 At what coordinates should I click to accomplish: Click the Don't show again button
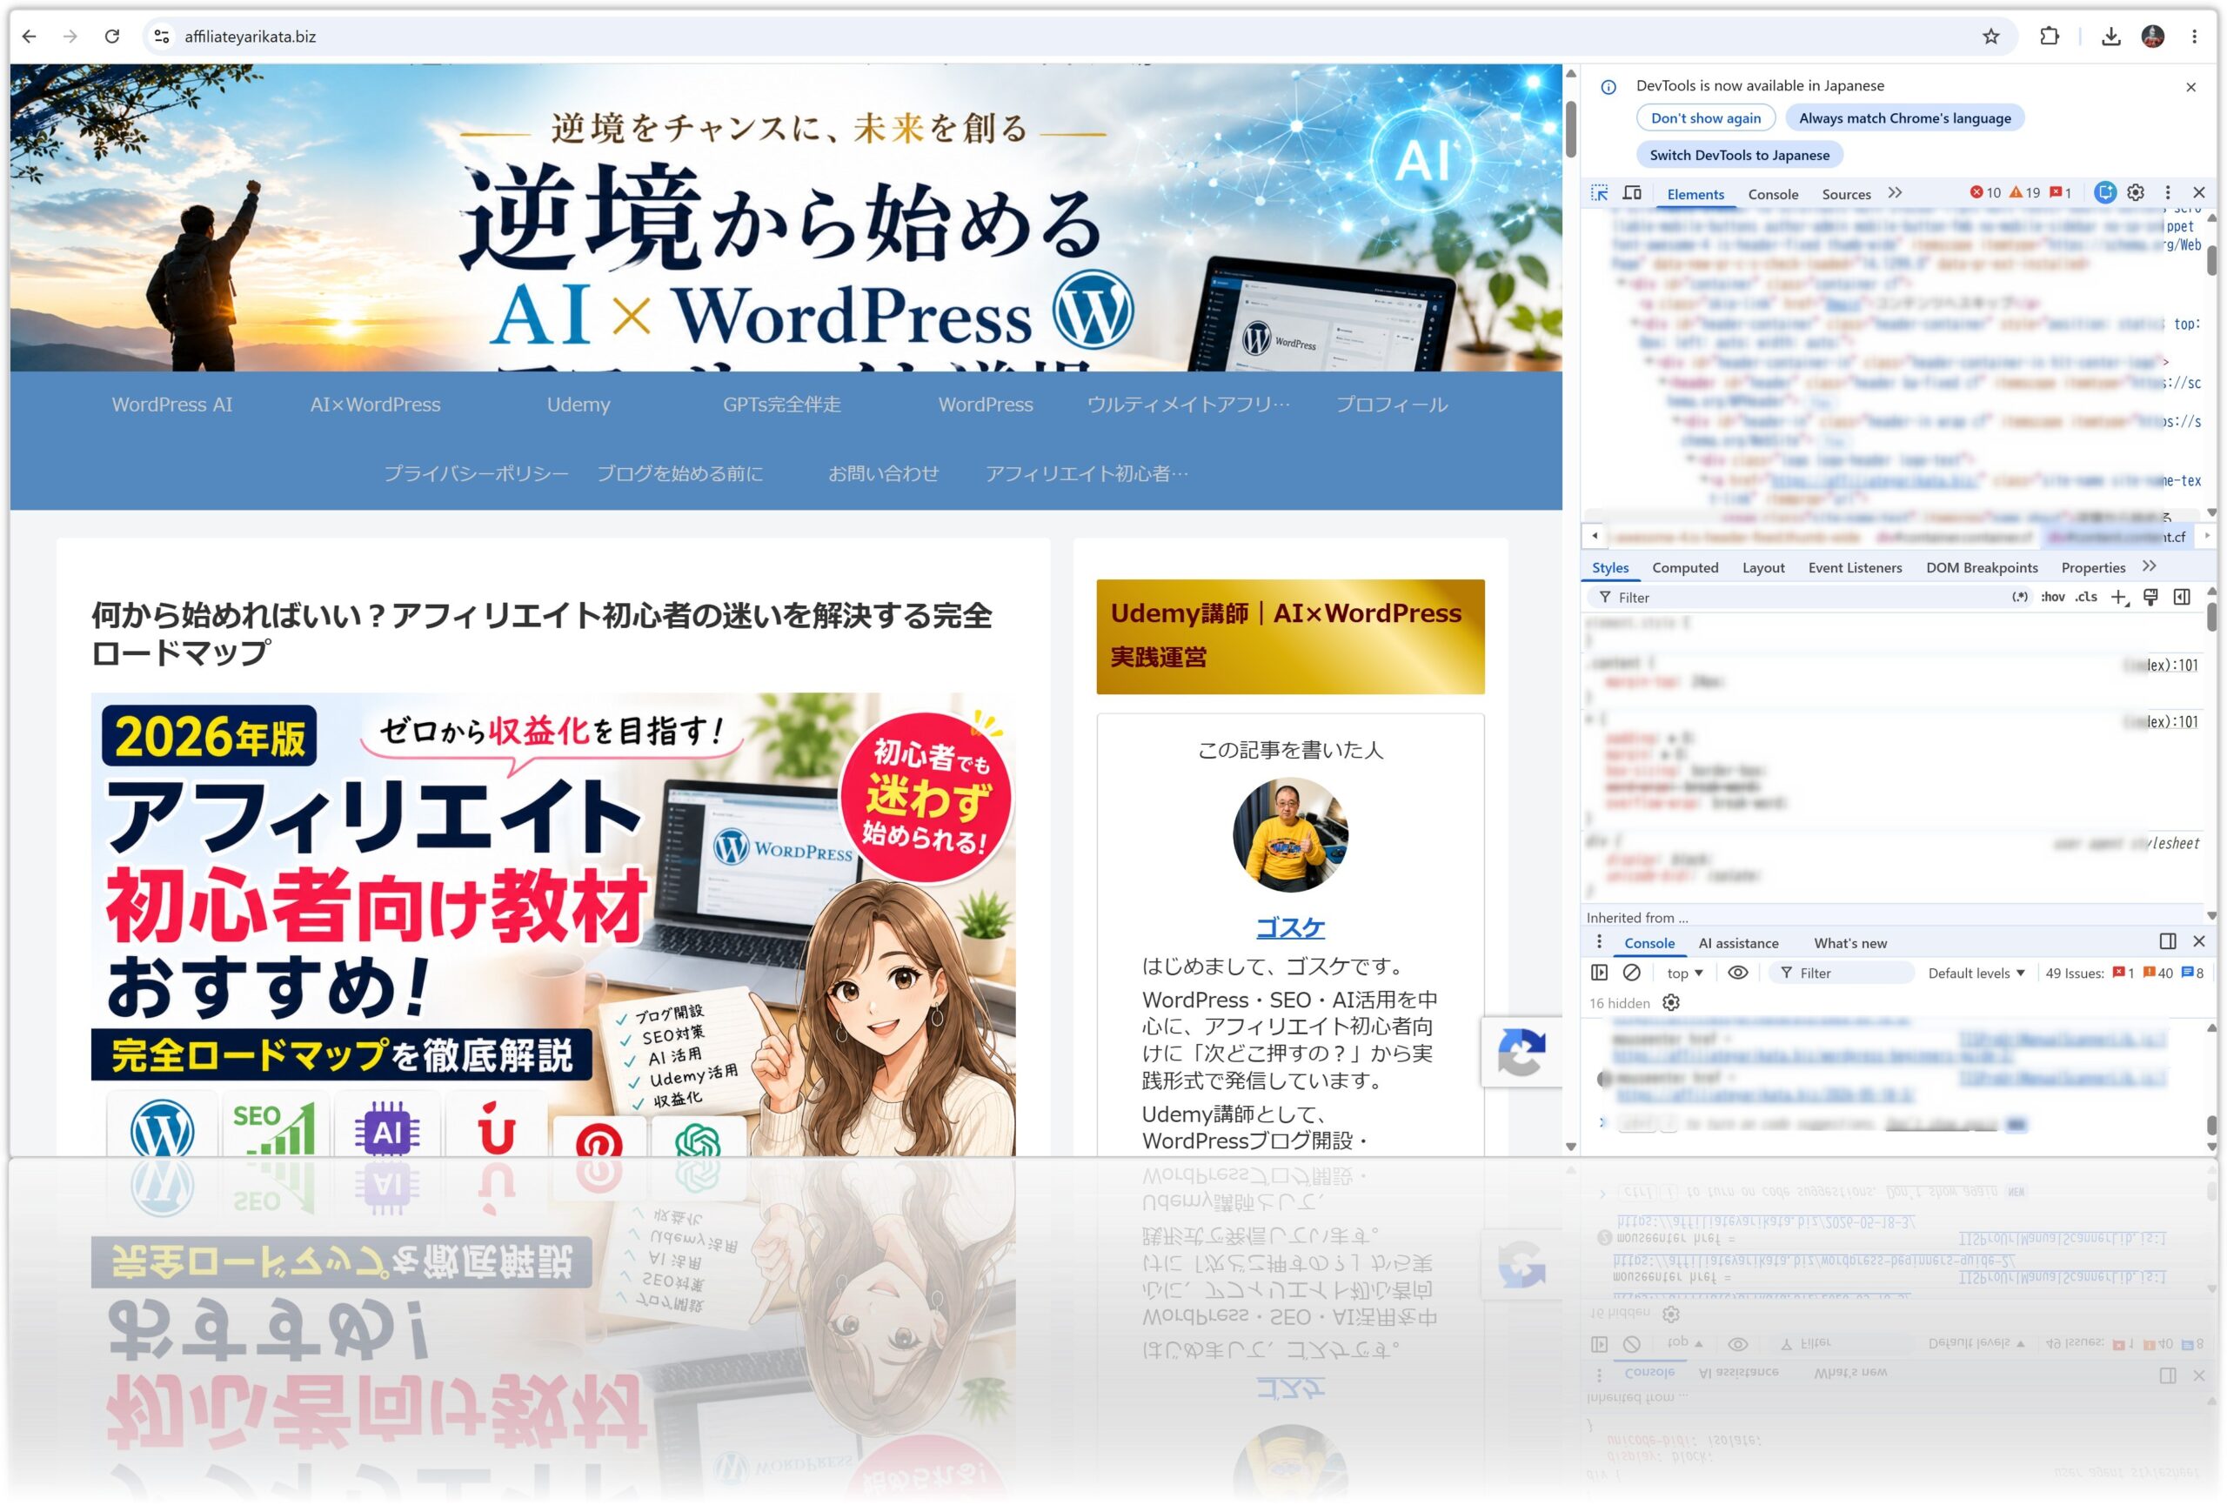pyautogui.click(x=1705, y=117)
